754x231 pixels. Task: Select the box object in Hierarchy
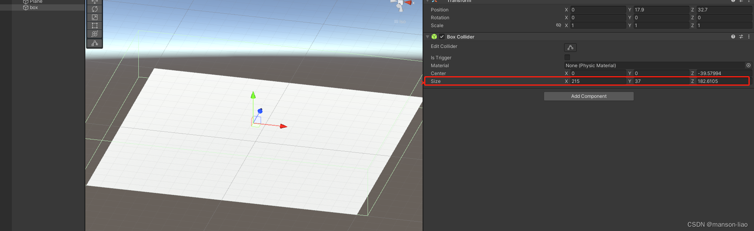[34, 7]
